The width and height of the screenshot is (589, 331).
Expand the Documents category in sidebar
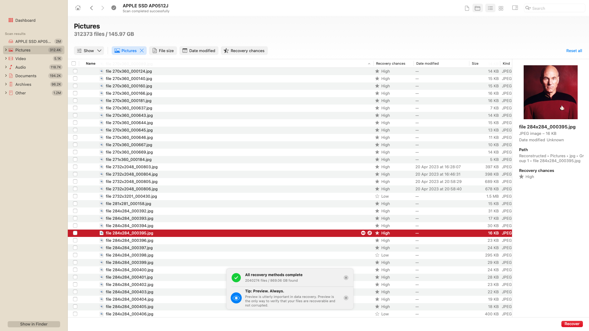point(6,76)
